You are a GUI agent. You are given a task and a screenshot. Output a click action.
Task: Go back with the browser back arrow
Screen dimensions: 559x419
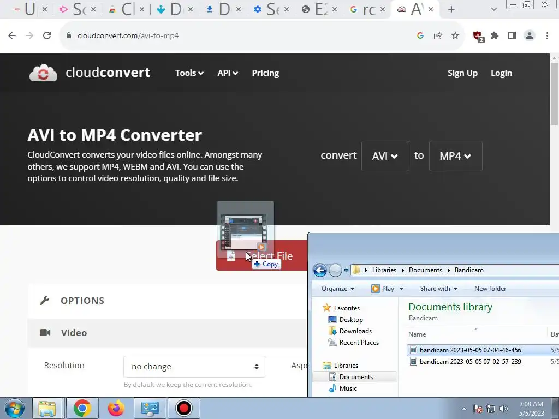(x=12, y=35)
